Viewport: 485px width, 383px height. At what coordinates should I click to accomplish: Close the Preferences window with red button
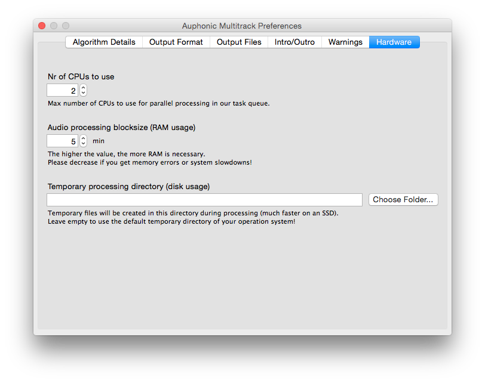(x=42, y=26)
